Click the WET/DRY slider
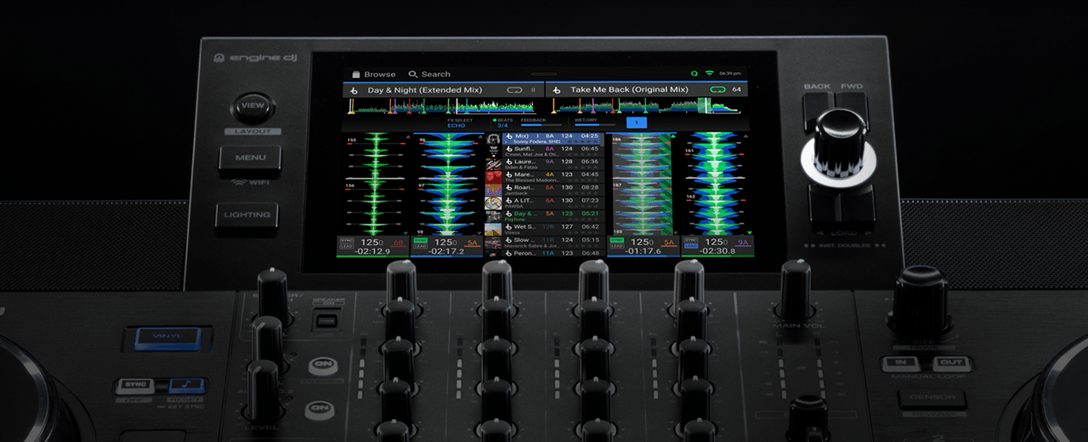Viewport: 1088px width, 442px height. (x=591, y=125)
